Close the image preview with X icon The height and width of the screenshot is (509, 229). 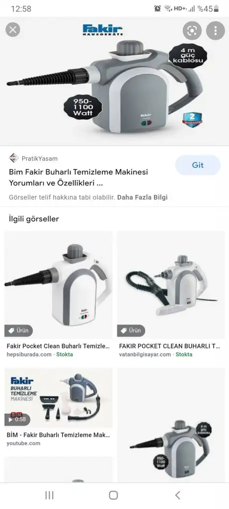pyautogui.click(x=13, y=30)
